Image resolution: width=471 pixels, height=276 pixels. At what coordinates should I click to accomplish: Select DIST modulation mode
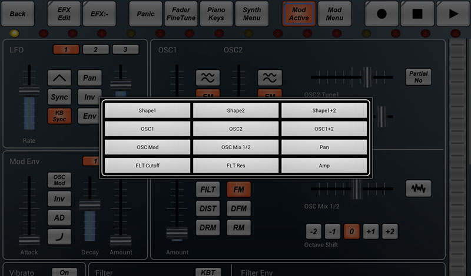pos(208,208)
